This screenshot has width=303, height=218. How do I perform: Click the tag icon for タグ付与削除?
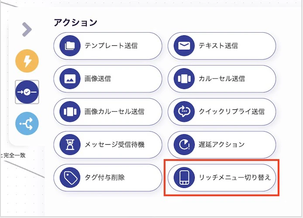tap(70, 177)
